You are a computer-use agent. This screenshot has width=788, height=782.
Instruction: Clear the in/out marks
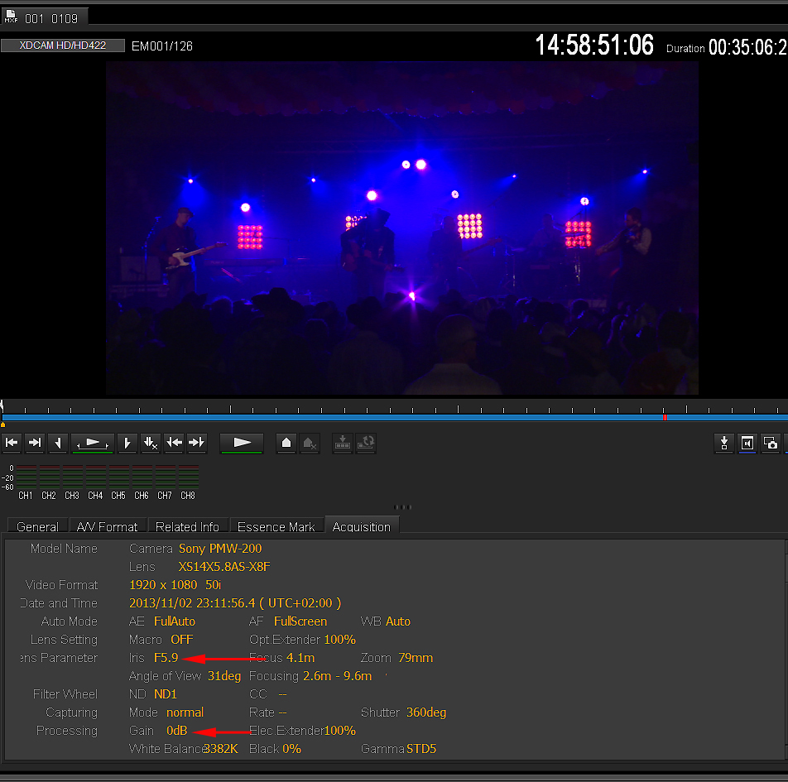[x=150, y=443]
